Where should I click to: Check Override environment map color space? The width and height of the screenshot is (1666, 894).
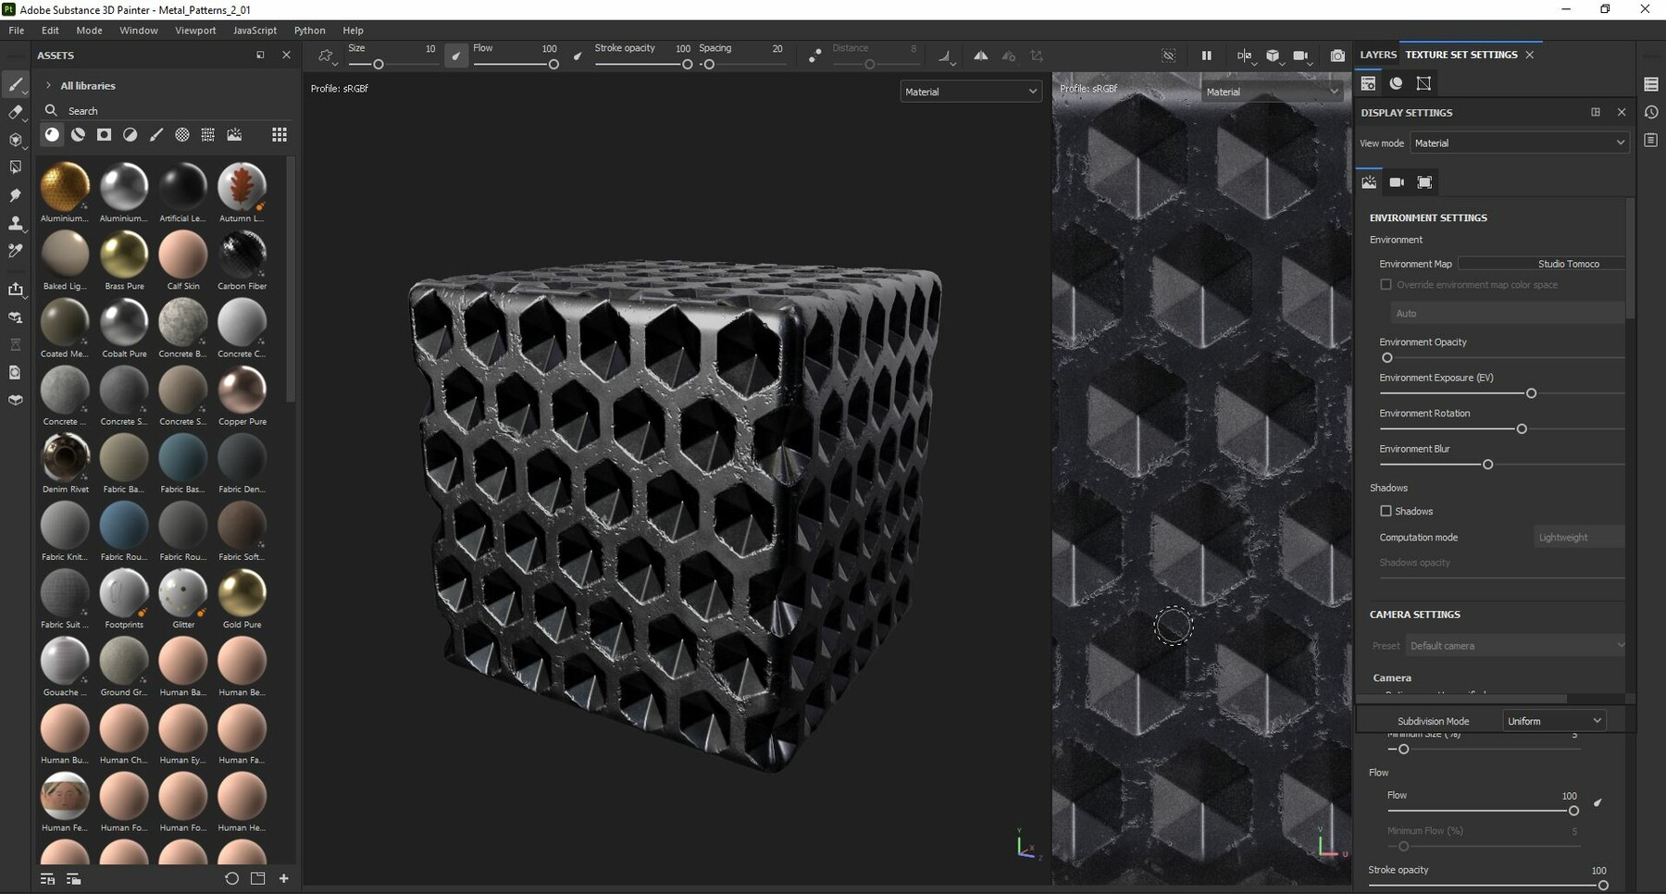point(1385,284)
